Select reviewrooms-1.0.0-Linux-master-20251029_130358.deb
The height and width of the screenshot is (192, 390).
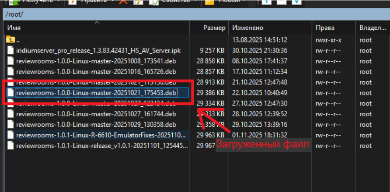[x=96, y=125]
